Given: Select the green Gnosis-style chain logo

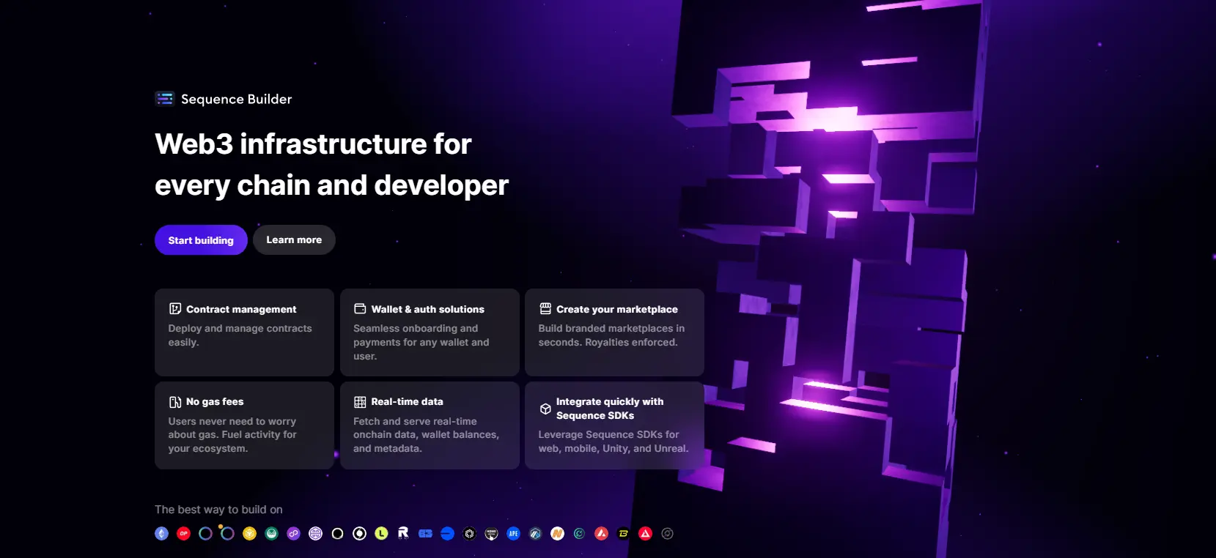Looking at the screenshot, I should pos(272,534).
